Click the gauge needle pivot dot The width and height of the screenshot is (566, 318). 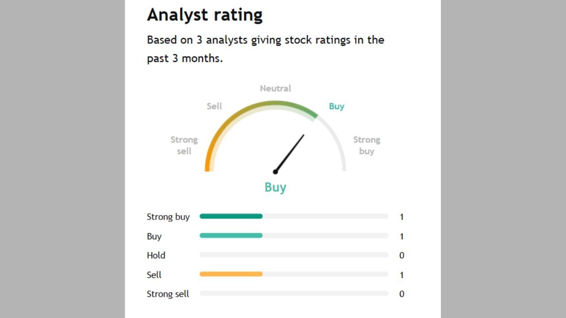(x=275, y=171)
